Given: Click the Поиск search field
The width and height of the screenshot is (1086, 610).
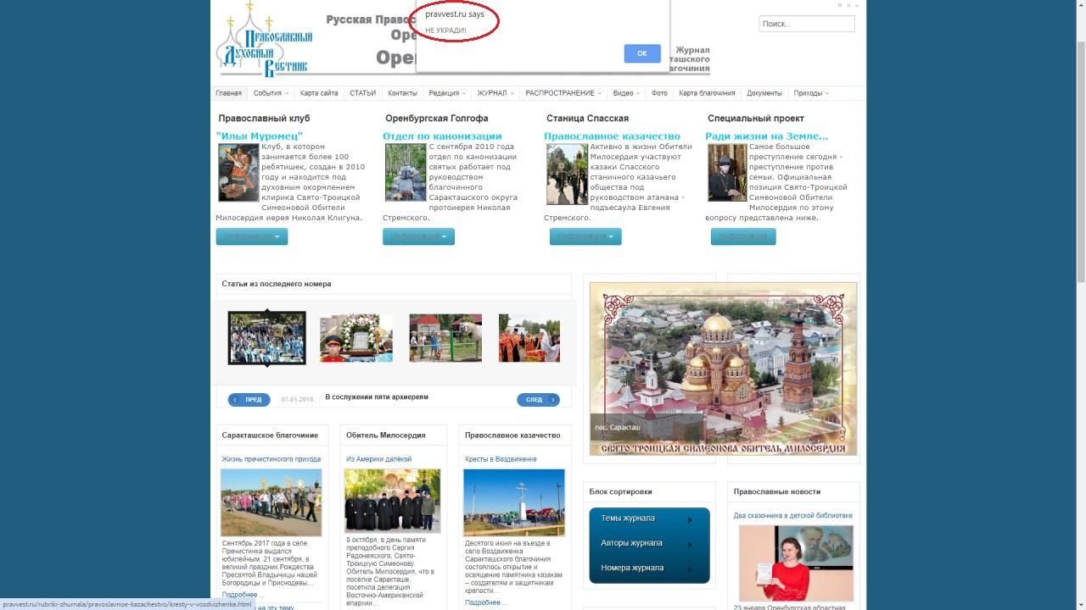Looking at the screenshot, I should coord(806,24).
